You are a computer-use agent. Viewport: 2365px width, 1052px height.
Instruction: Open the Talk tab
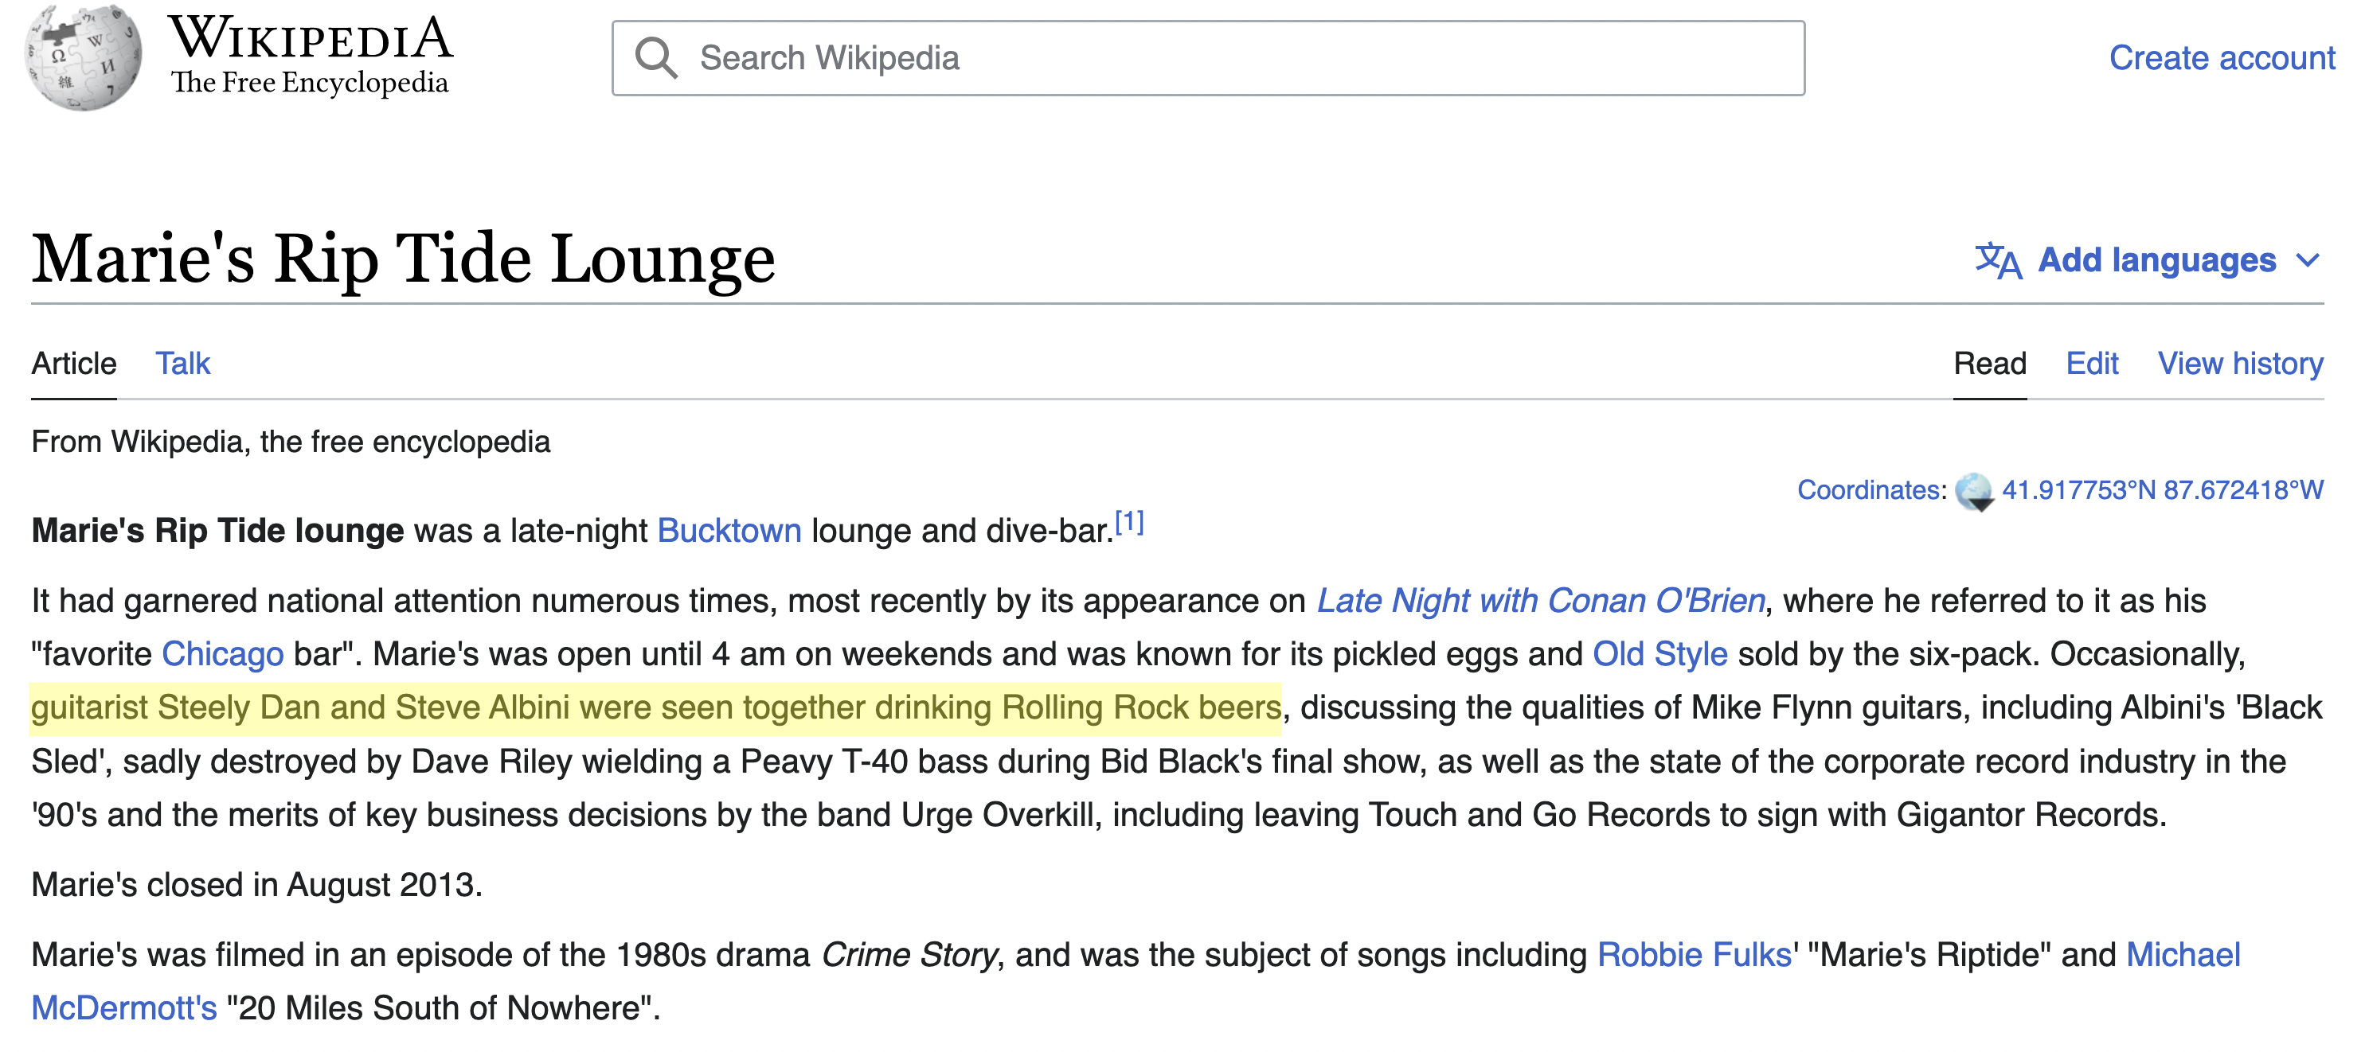point(182,364)
